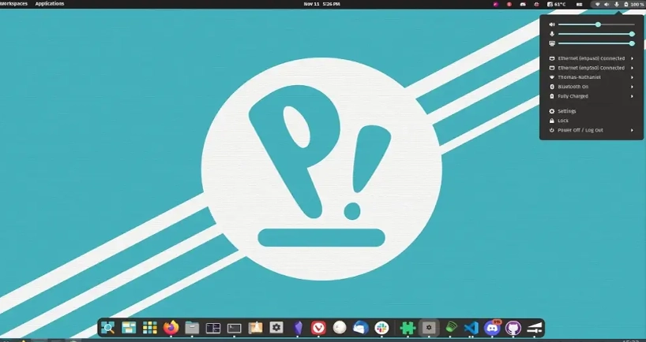Open Vivaldi browser from dock
This screenshot has width=646, height=342.
[x=319, y=327]
